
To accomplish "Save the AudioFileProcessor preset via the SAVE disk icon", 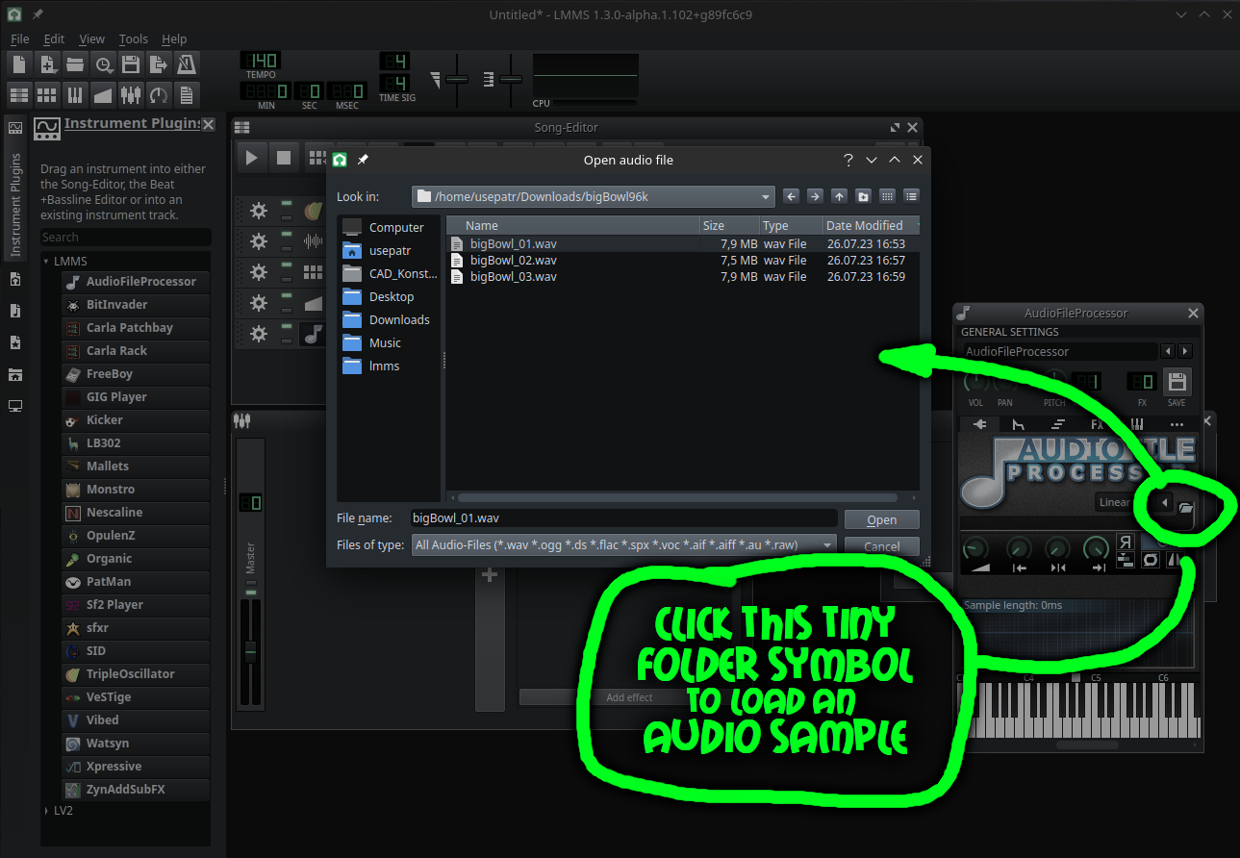I will tap(1176, 382).
